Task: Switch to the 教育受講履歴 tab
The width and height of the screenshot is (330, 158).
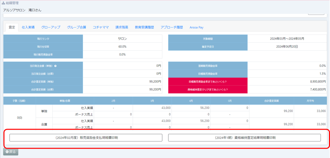Action: point(144,27)
